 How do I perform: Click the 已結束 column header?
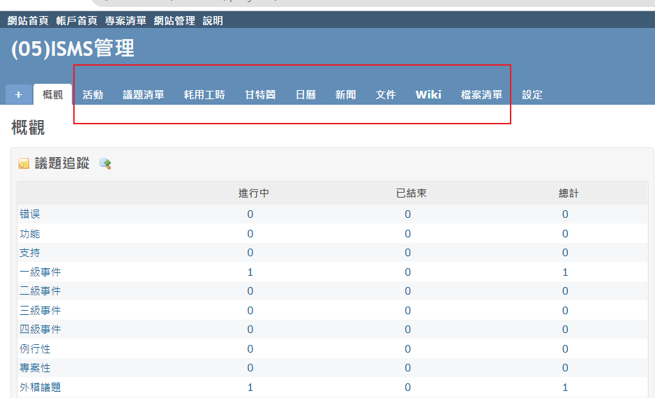click(x=412, y=193)
